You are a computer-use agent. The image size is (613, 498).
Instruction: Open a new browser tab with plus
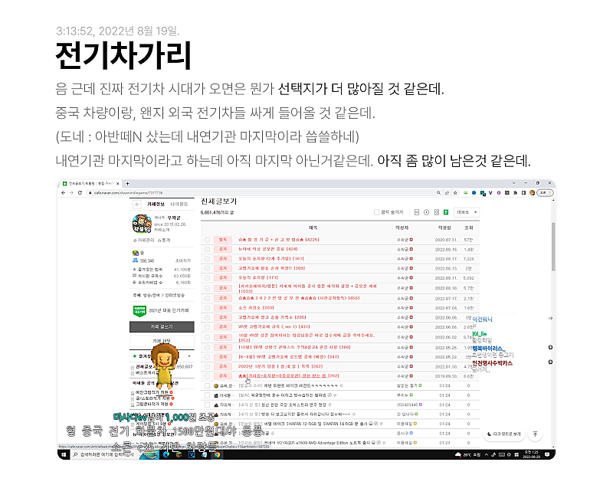click(127, 183)
